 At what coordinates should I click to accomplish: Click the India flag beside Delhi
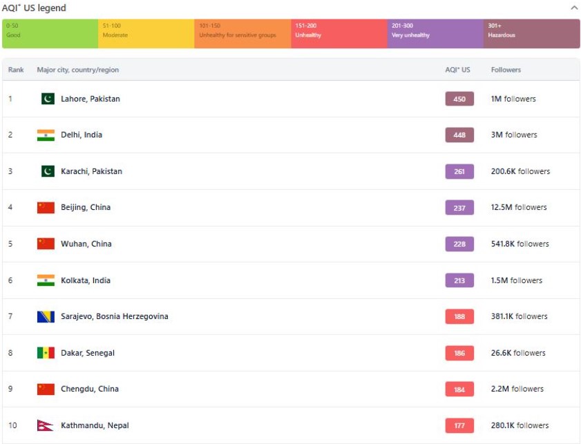[46, 135]
